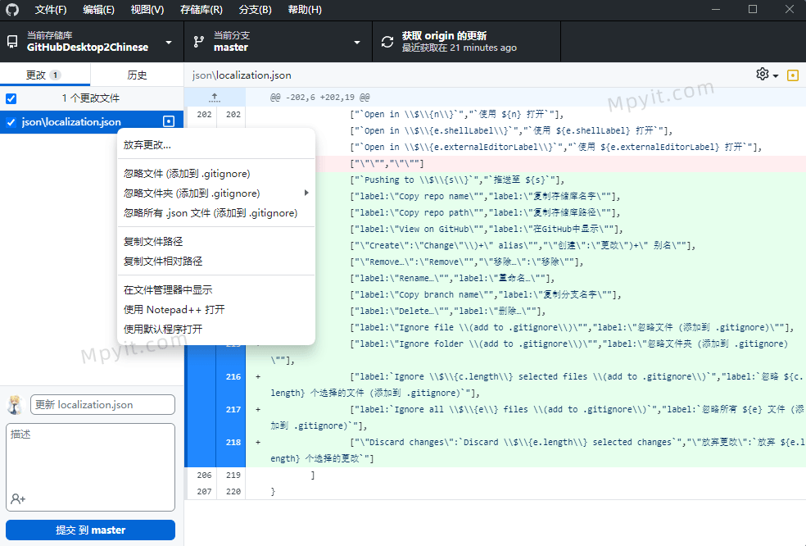
Task: Click the hunk header @@ -202,6 +202,19 @@
Action: [319, 98]
